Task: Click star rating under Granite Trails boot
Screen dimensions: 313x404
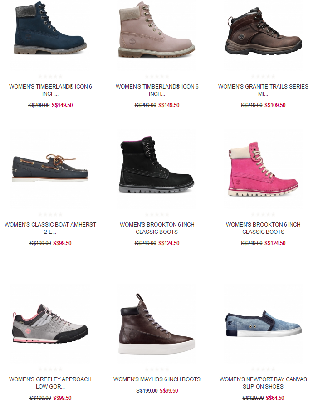Action: 263,76
